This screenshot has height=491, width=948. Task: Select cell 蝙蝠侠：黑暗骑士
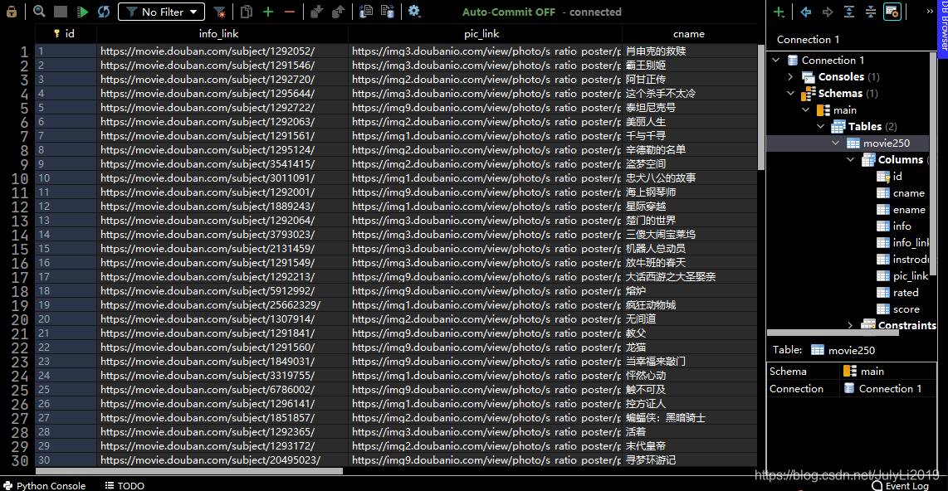[689, 418]
